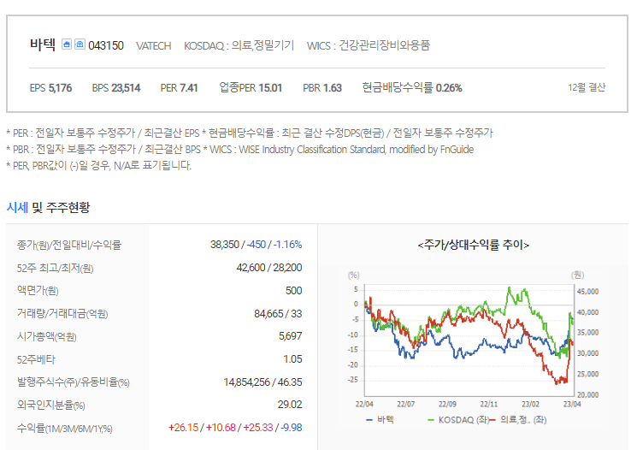Image resolution: width=637 pixels, height=450 pixels.
Task: Click the 시세 및 주주현황 section heading
Action: 49,207
